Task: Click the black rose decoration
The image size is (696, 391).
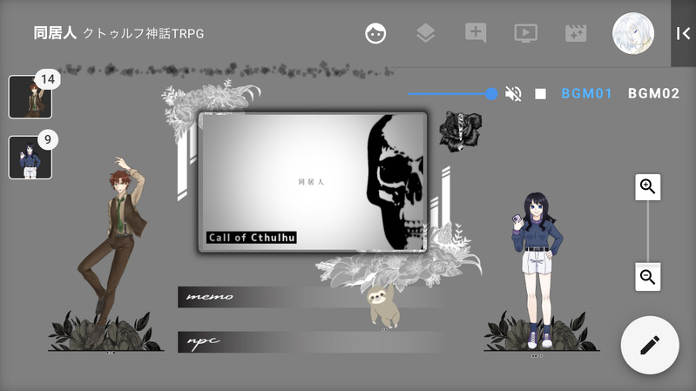Action: pyautogui.click(x=460, y=131)
